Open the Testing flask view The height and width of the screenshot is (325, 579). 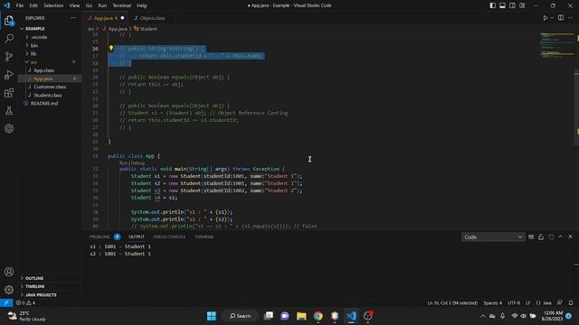click(9, 110)
